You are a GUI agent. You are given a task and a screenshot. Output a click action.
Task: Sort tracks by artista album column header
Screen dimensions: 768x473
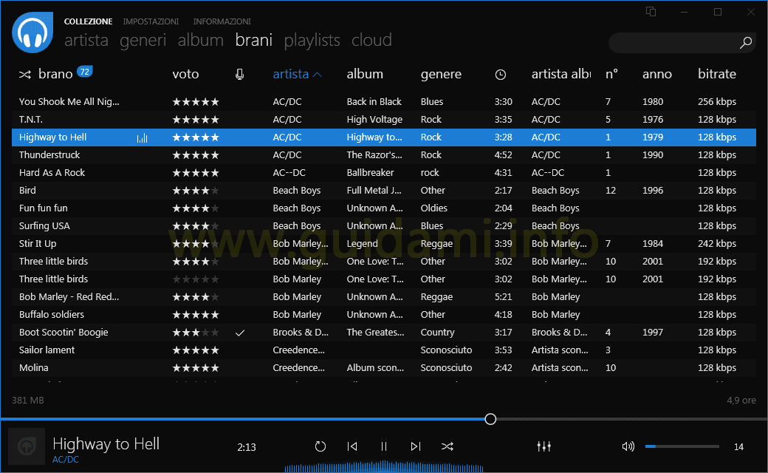point(561,74)
